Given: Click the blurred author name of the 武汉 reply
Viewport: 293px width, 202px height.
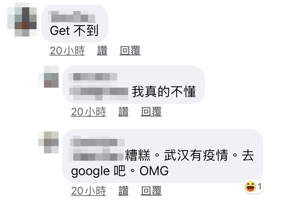Looking at the screenshot, I should tap(97, 142).
